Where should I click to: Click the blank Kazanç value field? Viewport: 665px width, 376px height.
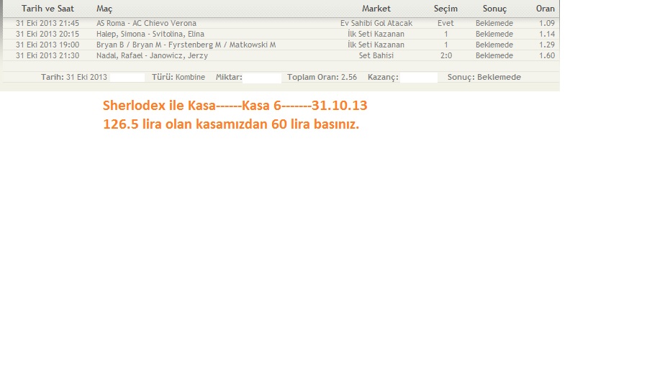tap(419, 78)
